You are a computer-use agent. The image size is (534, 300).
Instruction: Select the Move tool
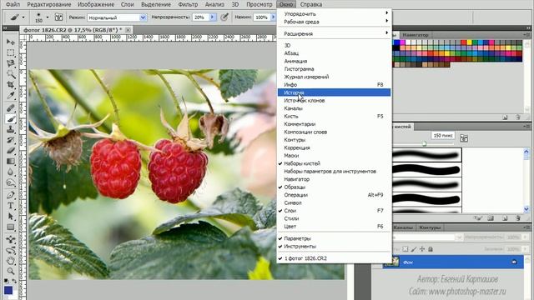coord(11,42)
